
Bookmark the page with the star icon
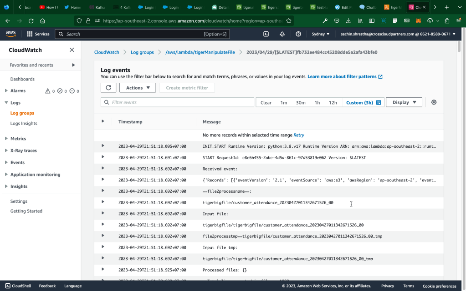tap(289, 21)
